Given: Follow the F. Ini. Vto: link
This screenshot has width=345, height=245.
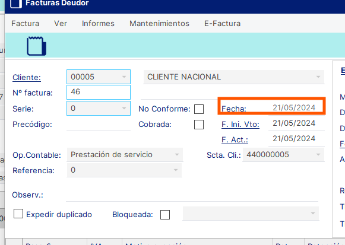Looking at the screenshot, I should click(x=240, y=125).
